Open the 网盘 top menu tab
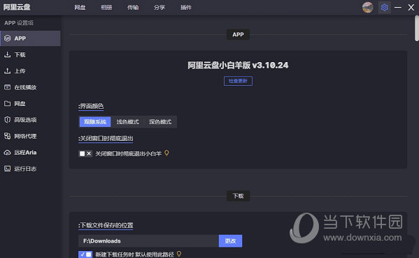419x258 pixels. click(x=80, y=8)
